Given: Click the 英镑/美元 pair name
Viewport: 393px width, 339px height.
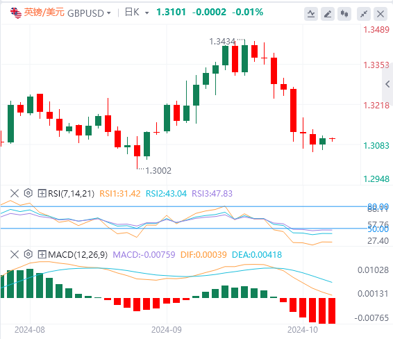Looking at the screenshot, I should coord(44,13).
